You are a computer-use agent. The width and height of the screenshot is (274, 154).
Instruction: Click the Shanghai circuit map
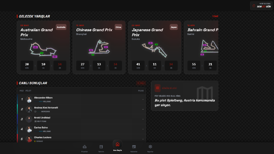point(99,48)
